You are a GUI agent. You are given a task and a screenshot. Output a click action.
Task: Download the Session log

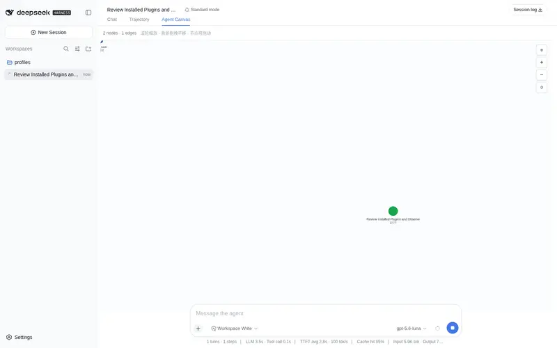click(x=528, y=10)
